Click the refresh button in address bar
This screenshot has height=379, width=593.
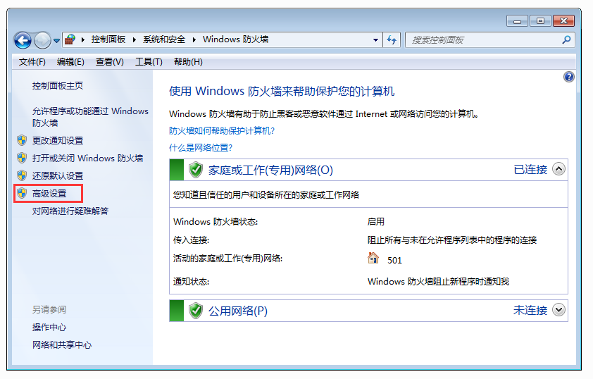point(392,39)
